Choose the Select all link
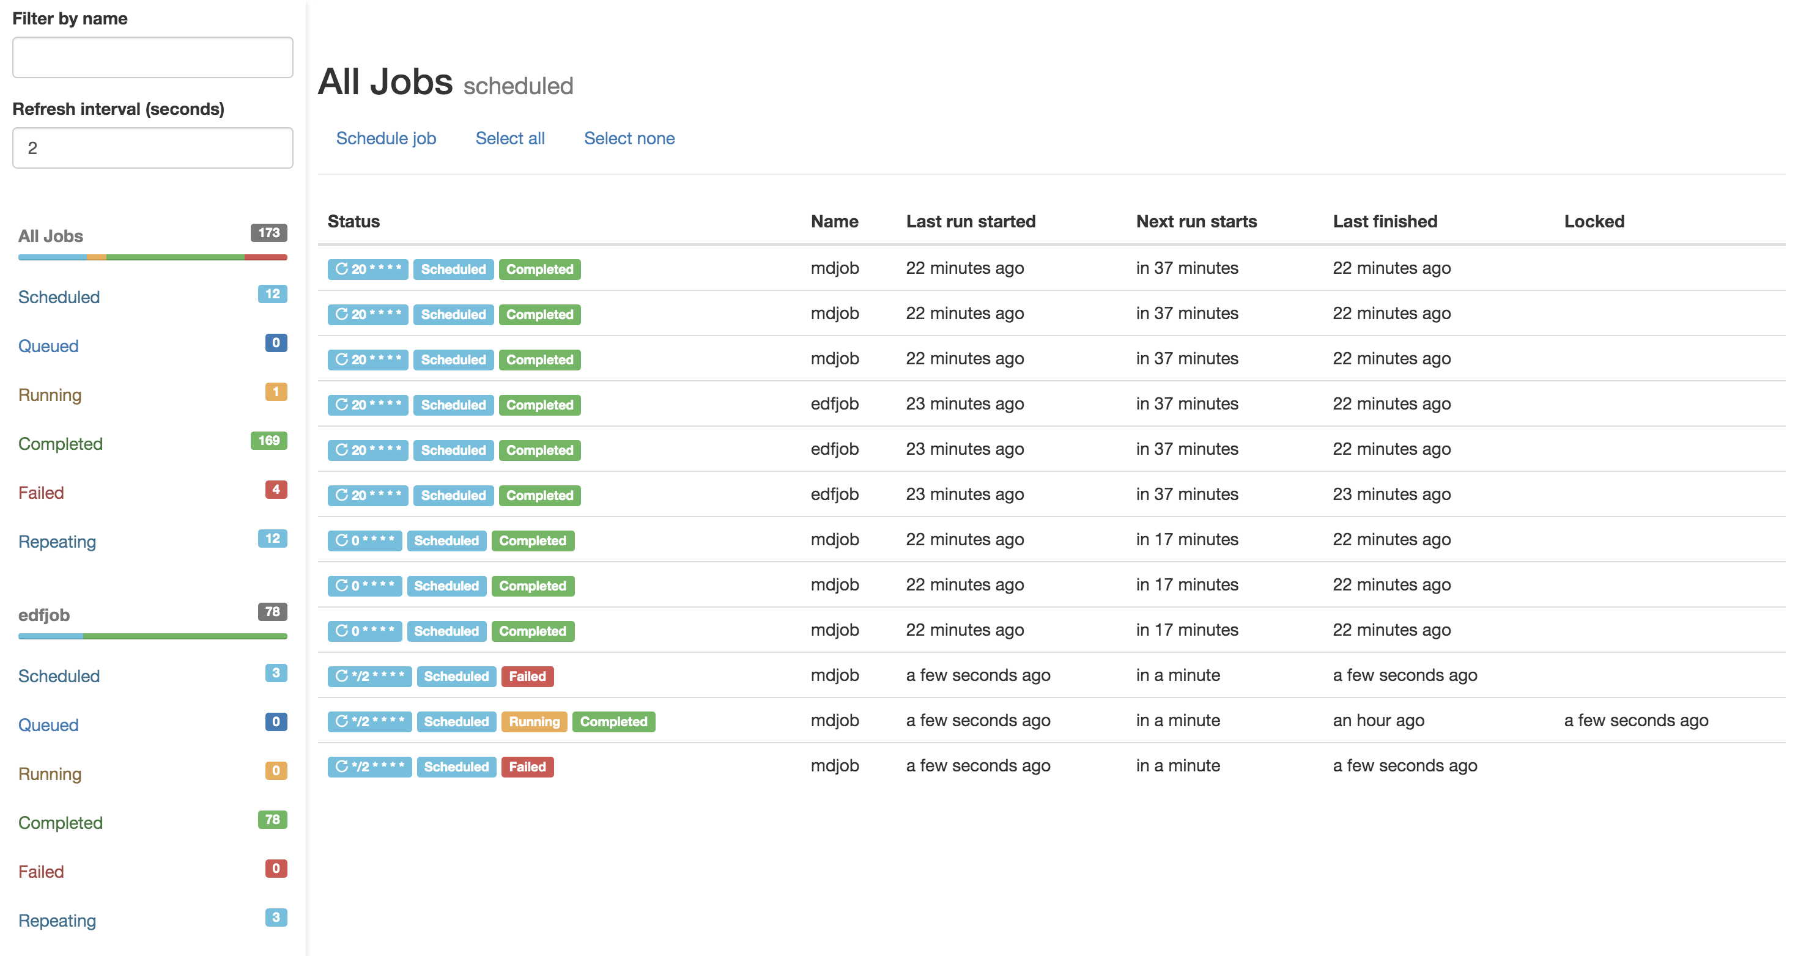The height and width of the screenshot is (956, 1798). click(509, 138)
